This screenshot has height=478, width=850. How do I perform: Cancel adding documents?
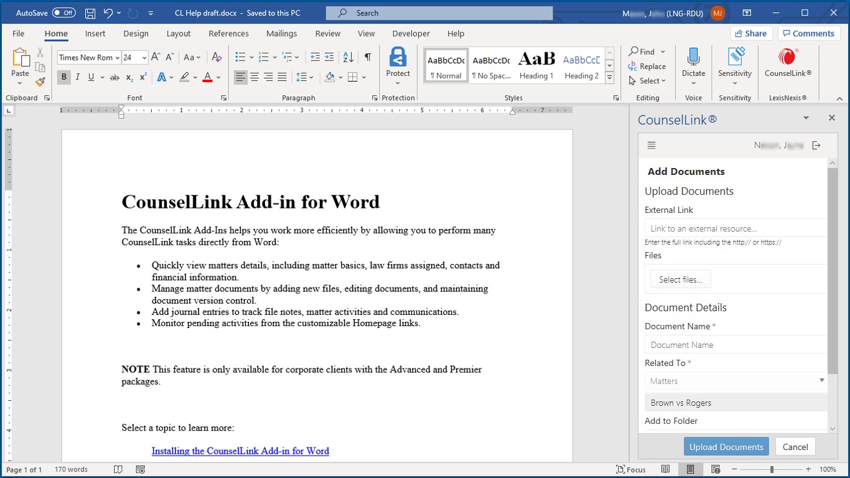pos(795,447)
